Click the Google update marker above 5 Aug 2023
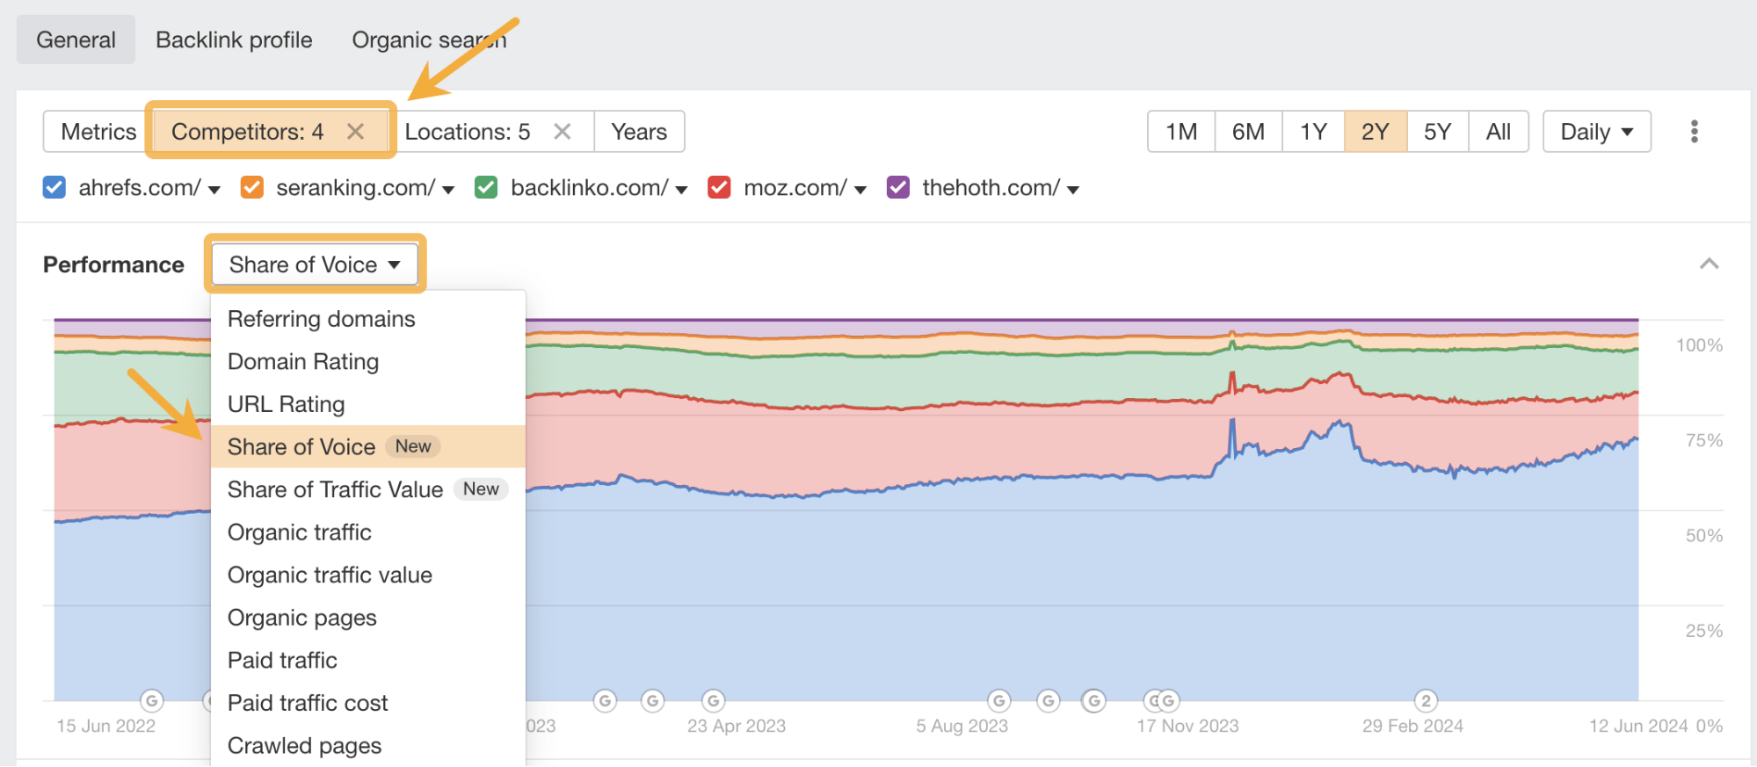 [998, 701]
